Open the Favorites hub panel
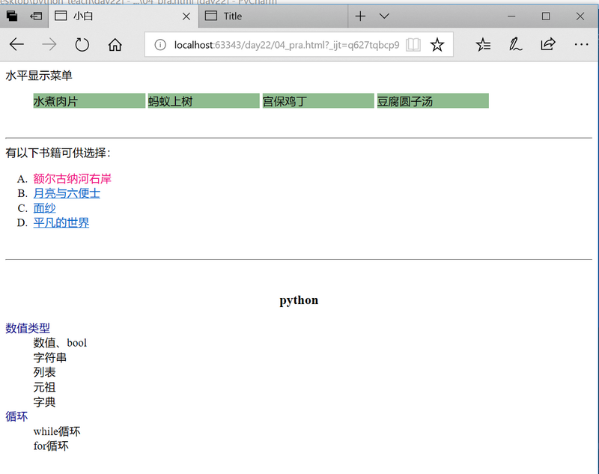This screenshot has width=599, height=474. tap(482, 45)
